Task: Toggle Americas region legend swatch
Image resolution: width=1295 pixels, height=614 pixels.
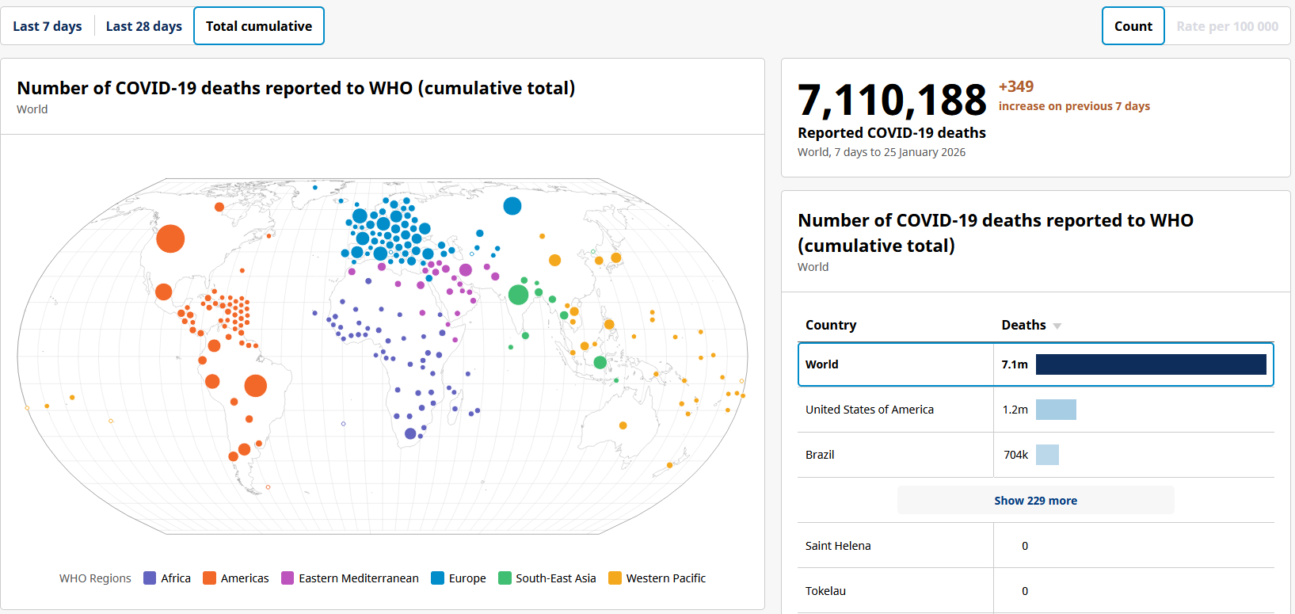Action: point(210,578)
